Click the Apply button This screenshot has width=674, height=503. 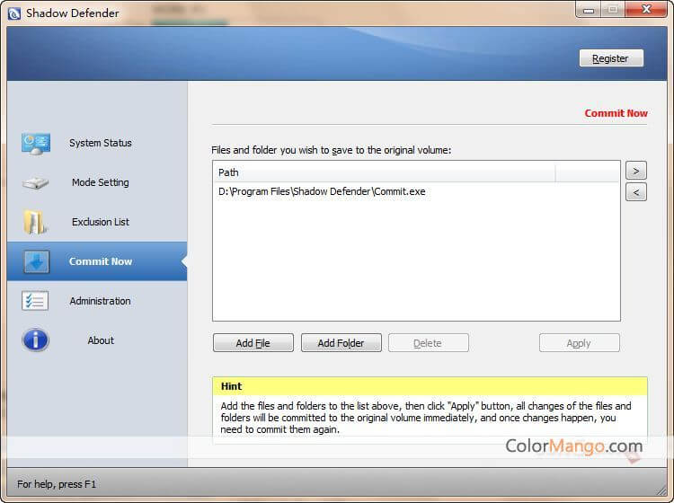[x=579, y=343]
